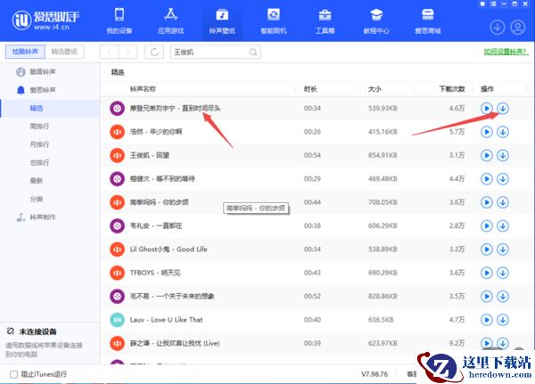Image resolution: width=535 pixels, height=384 pixels.
Task: Select the row Lauv - Love U Like That
Action: 316,320
